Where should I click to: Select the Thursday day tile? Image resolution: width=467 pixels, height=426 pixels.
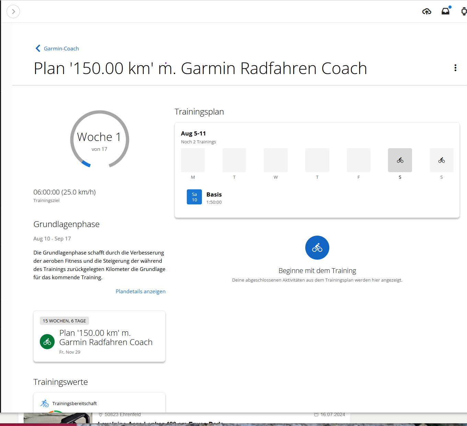(x=317, y=160)
